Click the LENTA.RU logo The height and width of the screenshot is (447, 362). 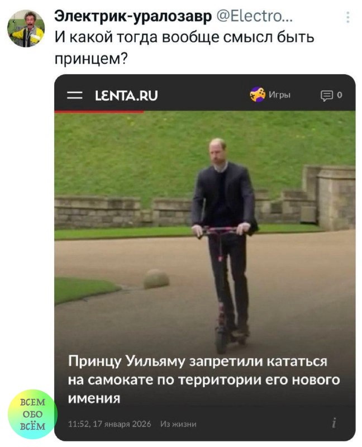[x=126, y=96]
